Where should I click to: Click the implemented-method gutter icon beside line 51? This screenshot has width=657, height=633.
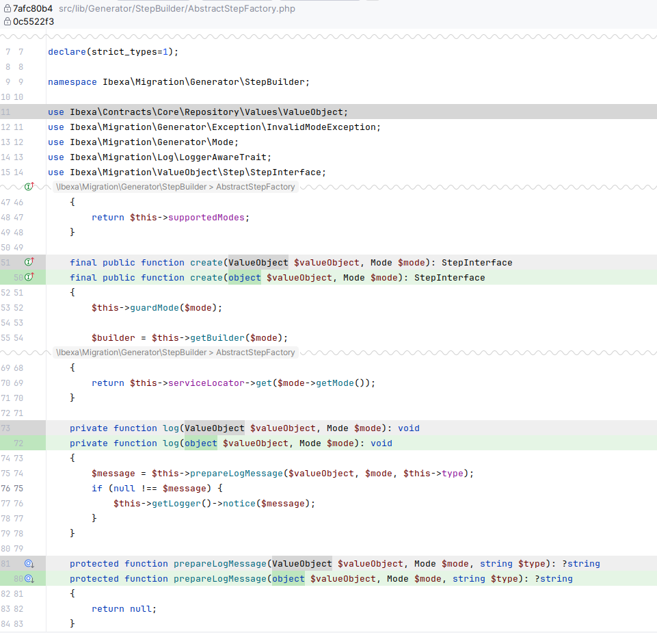tap(29, 262)
